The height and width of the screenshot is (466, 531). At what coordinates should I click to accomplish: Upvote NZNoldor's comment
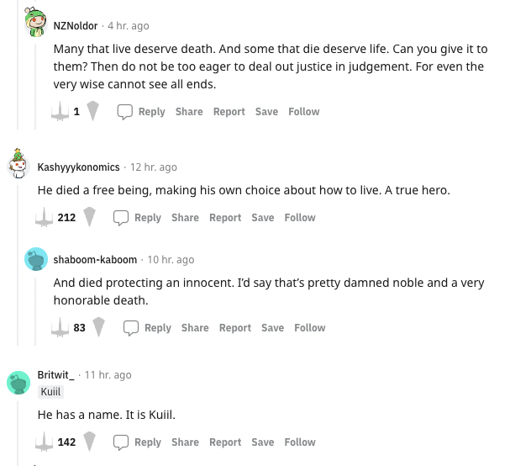pos(60,111)
